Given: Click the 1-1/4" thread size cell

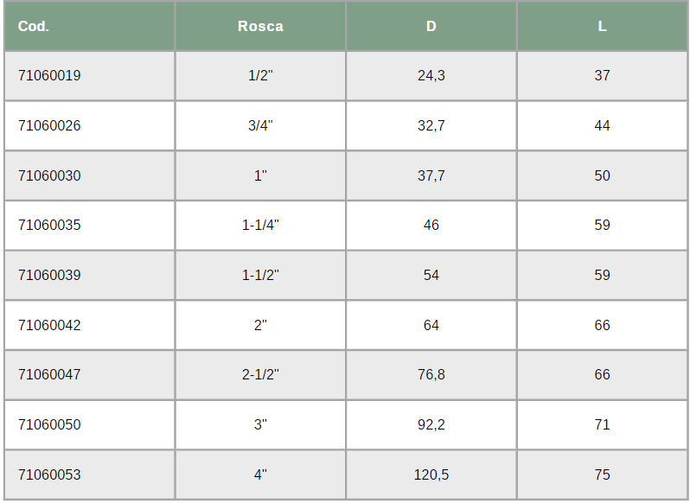Looking at the screenshot, I should click(x=260, y=225).
